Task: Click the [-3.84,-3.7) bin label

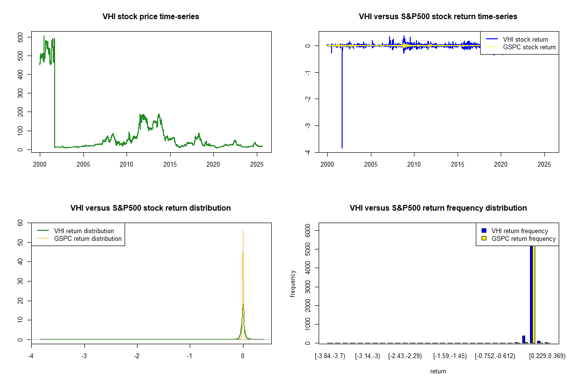Action: click(330, 356)
